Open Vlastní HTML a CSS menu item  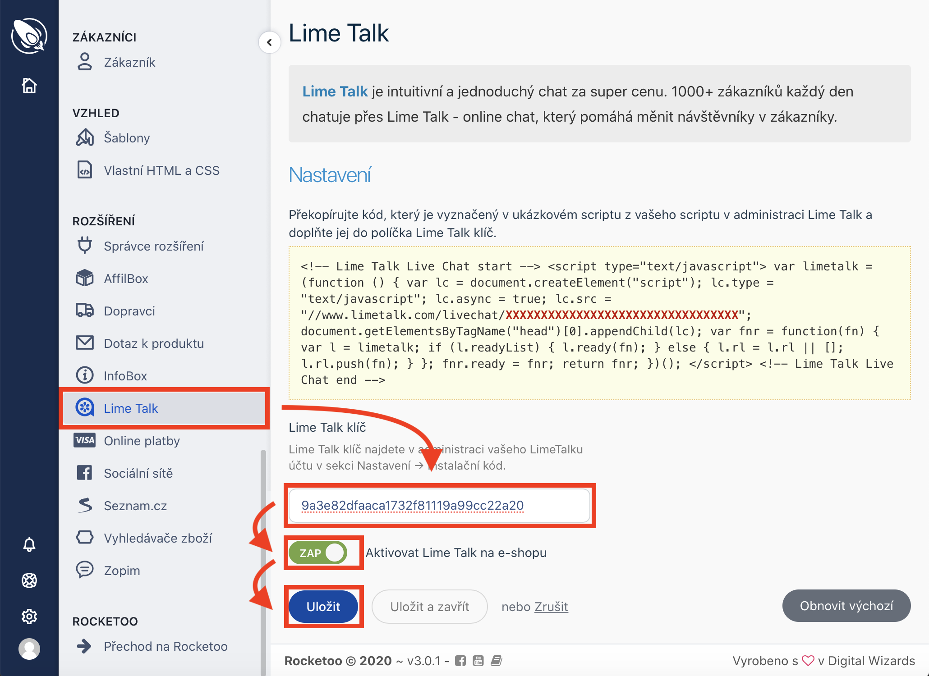tap(161, 170)
